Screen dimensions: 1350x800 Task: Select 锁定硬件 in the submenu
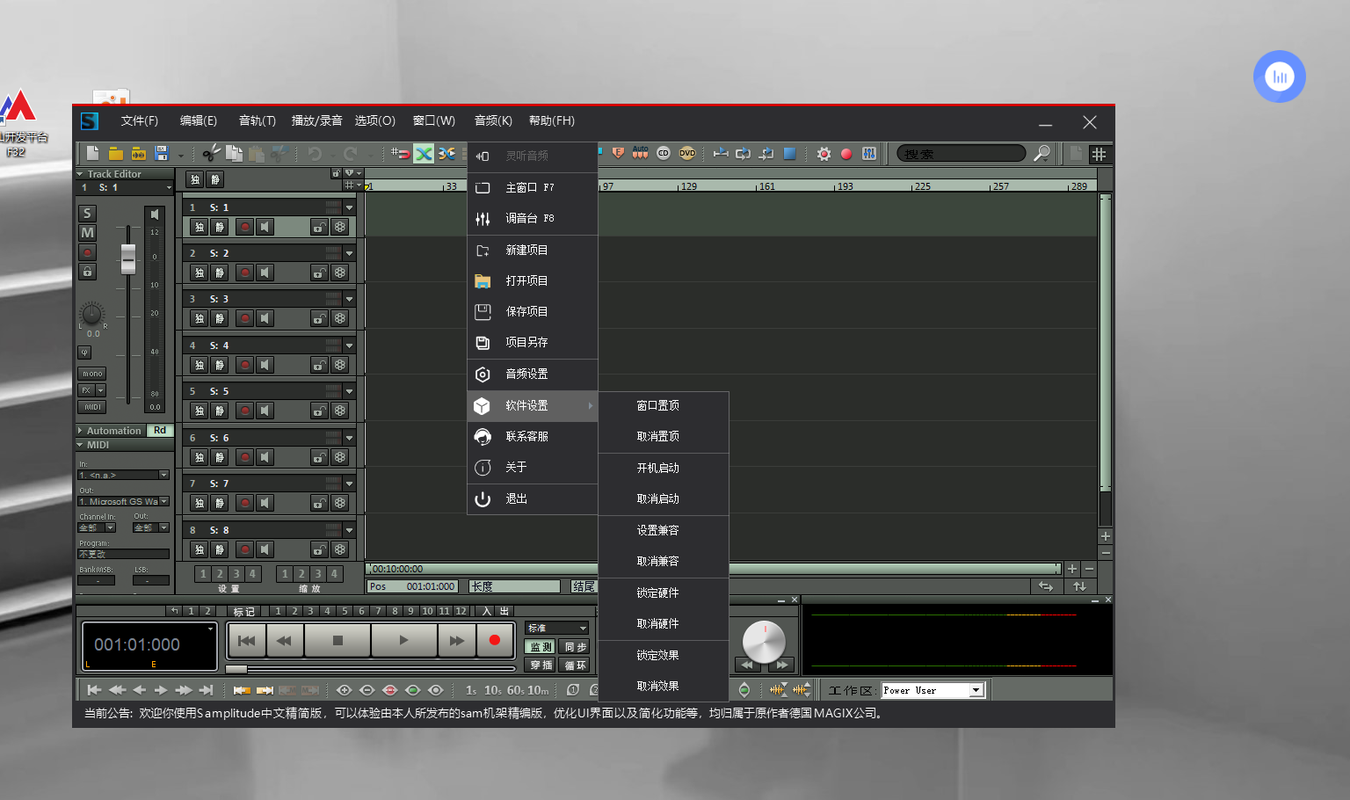(x=664, y=593)
